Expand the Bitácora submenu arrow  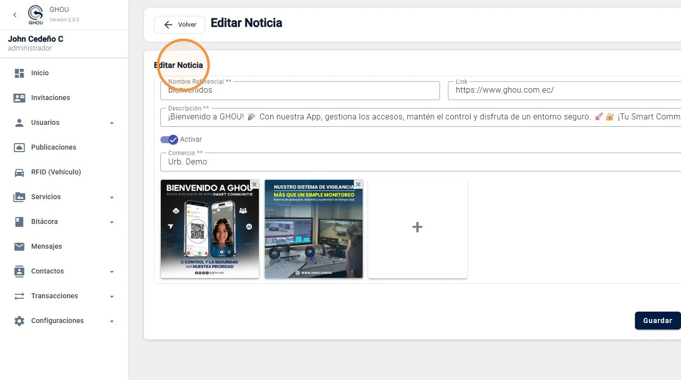(x=112, y=222)
